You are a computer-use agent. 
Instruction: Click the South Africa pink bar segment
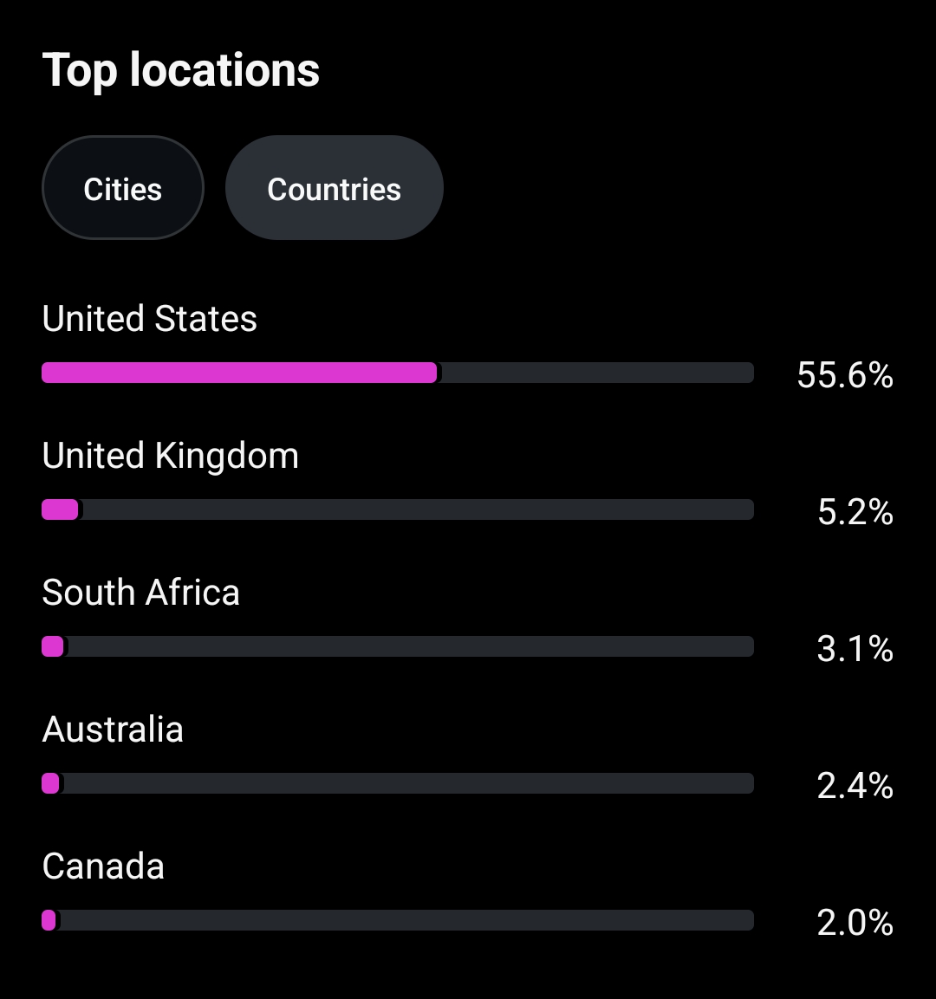[x=53, y=646]
